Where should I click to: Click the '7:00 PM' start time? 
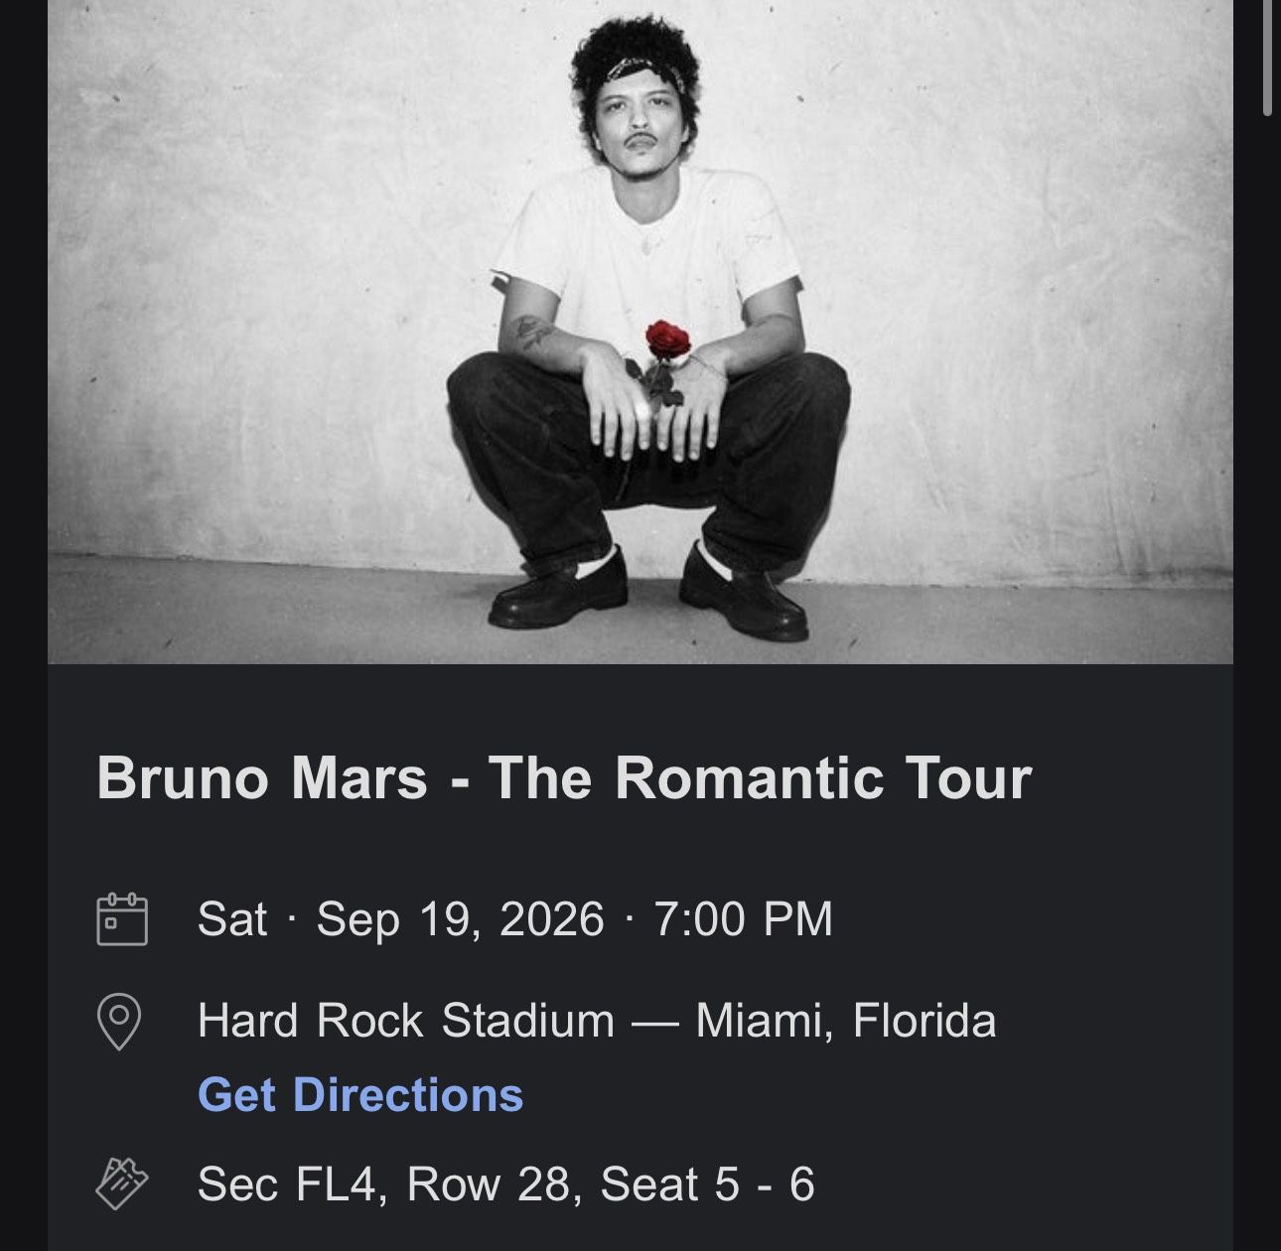[743, 918]
